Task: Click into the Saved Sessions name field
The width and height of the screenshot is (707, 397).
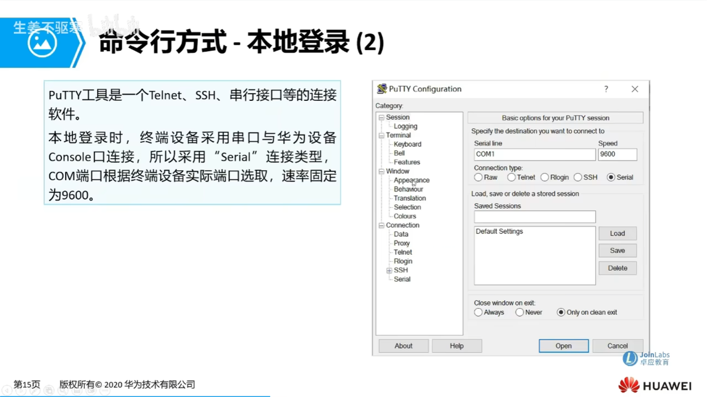Action: 535,217
